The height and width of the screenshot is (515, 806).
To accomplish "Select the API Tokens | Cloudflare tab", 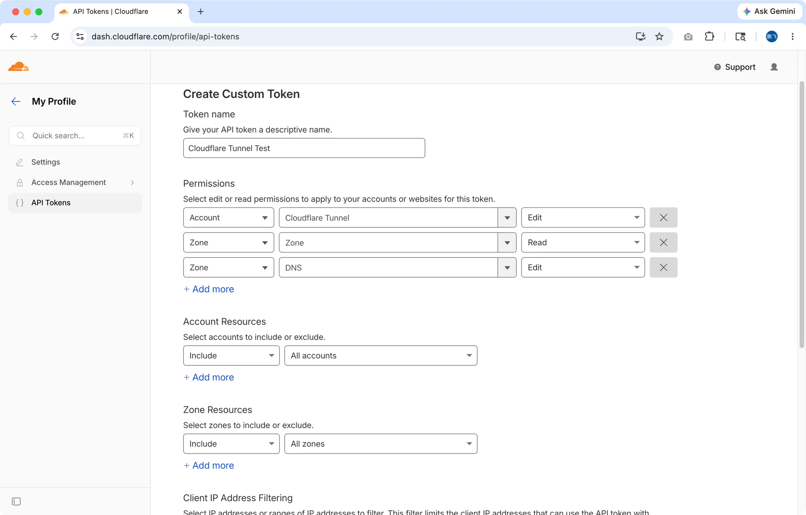I will click(121, 12).
